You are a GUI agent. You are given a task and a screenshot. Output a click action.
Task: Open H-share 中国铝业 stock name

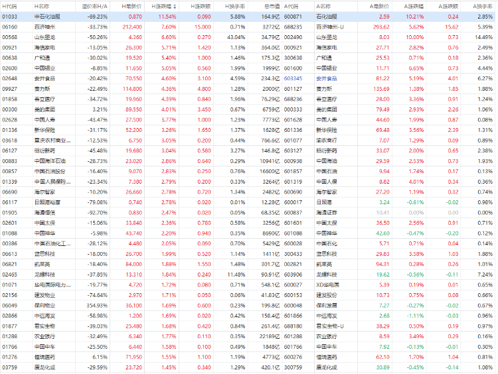45,68
